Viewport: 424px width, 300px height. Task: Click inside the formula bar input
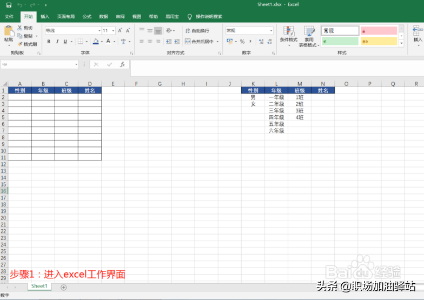276,68
